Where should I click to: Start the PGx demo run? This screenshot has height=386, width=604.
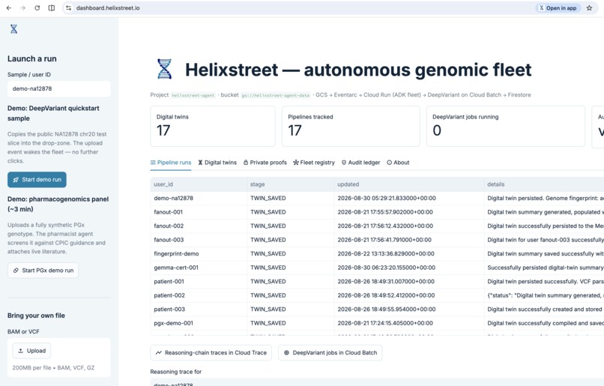[x=43, y=271]
